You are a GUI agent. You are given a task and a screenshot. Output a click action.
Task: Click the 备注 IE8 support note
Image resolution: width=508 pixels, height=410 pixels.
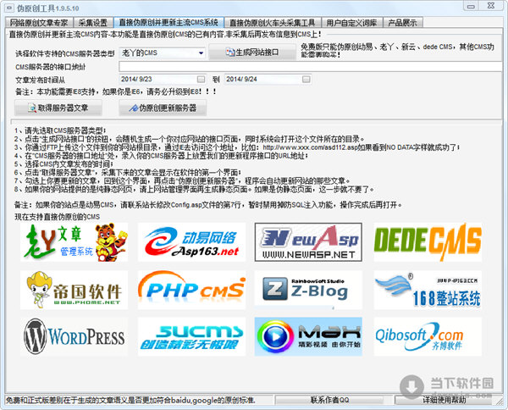point(116,91)
